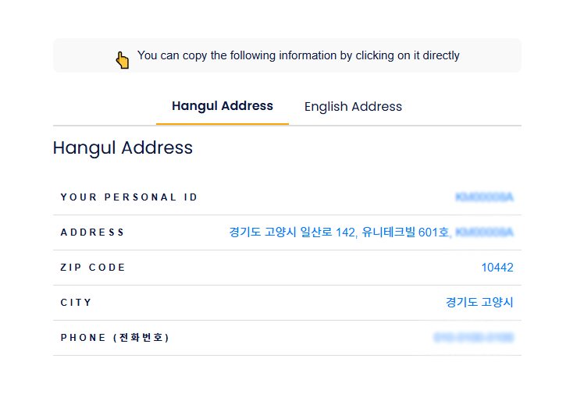Viewport: 584px width, 401px height.
Task: Click the PHONE (전화번호) label
Action: (x=115, y=337)
